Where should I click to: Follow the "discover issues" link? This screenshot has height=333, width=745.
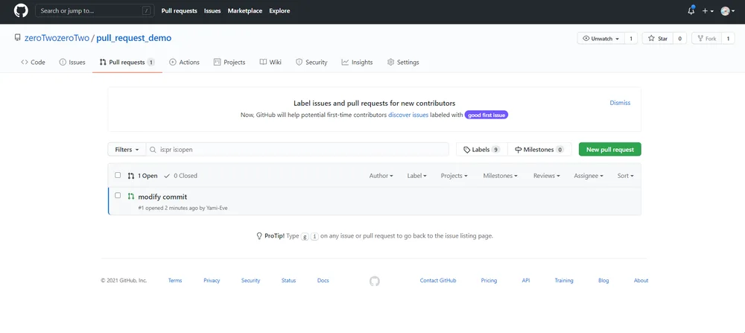(x=408, y=115)
